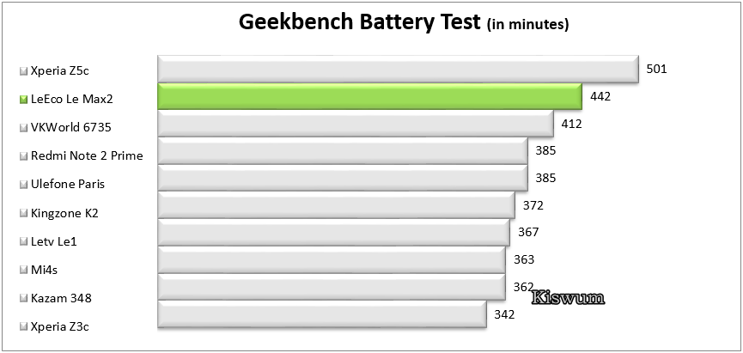Click the Xperia Z3c legend marker
This screenshot has height=353, width=743.
point(24,327)
